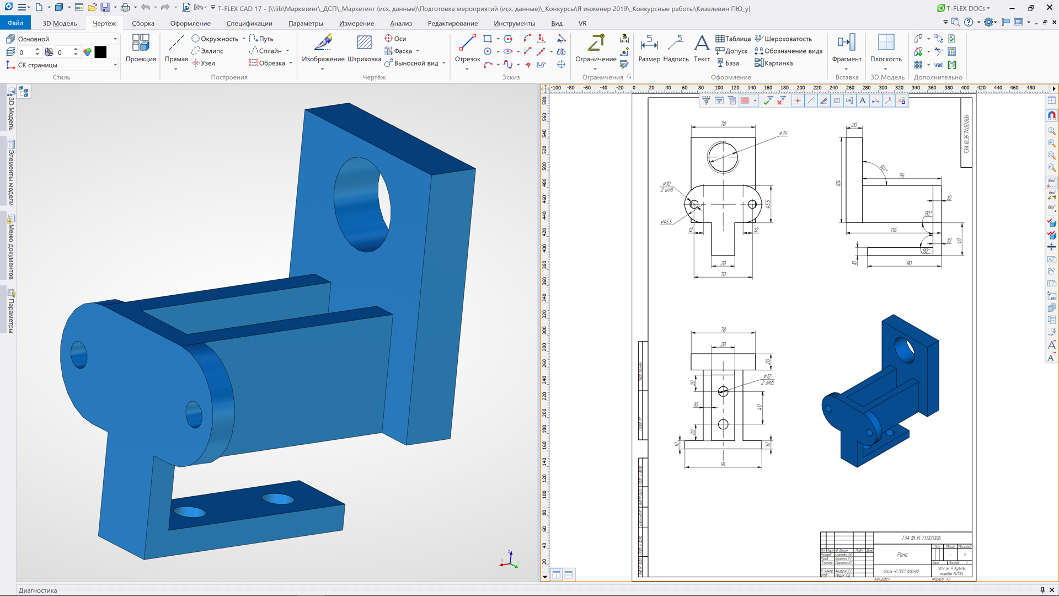
Task: Select the Эллипс ellipse tool
Action: 207,51
